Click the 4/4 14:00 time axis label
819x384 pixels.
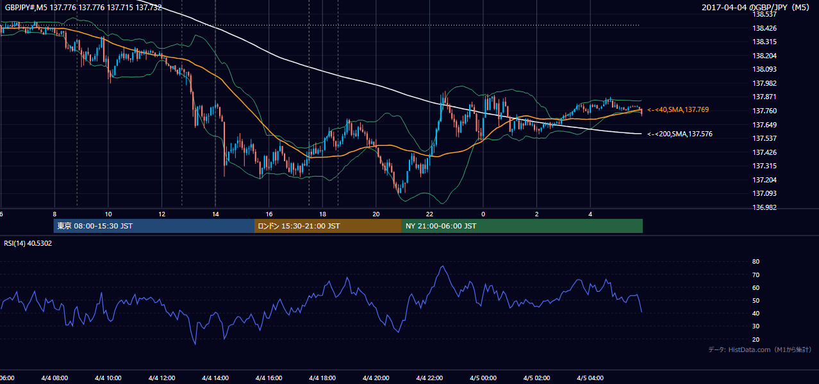215,378
